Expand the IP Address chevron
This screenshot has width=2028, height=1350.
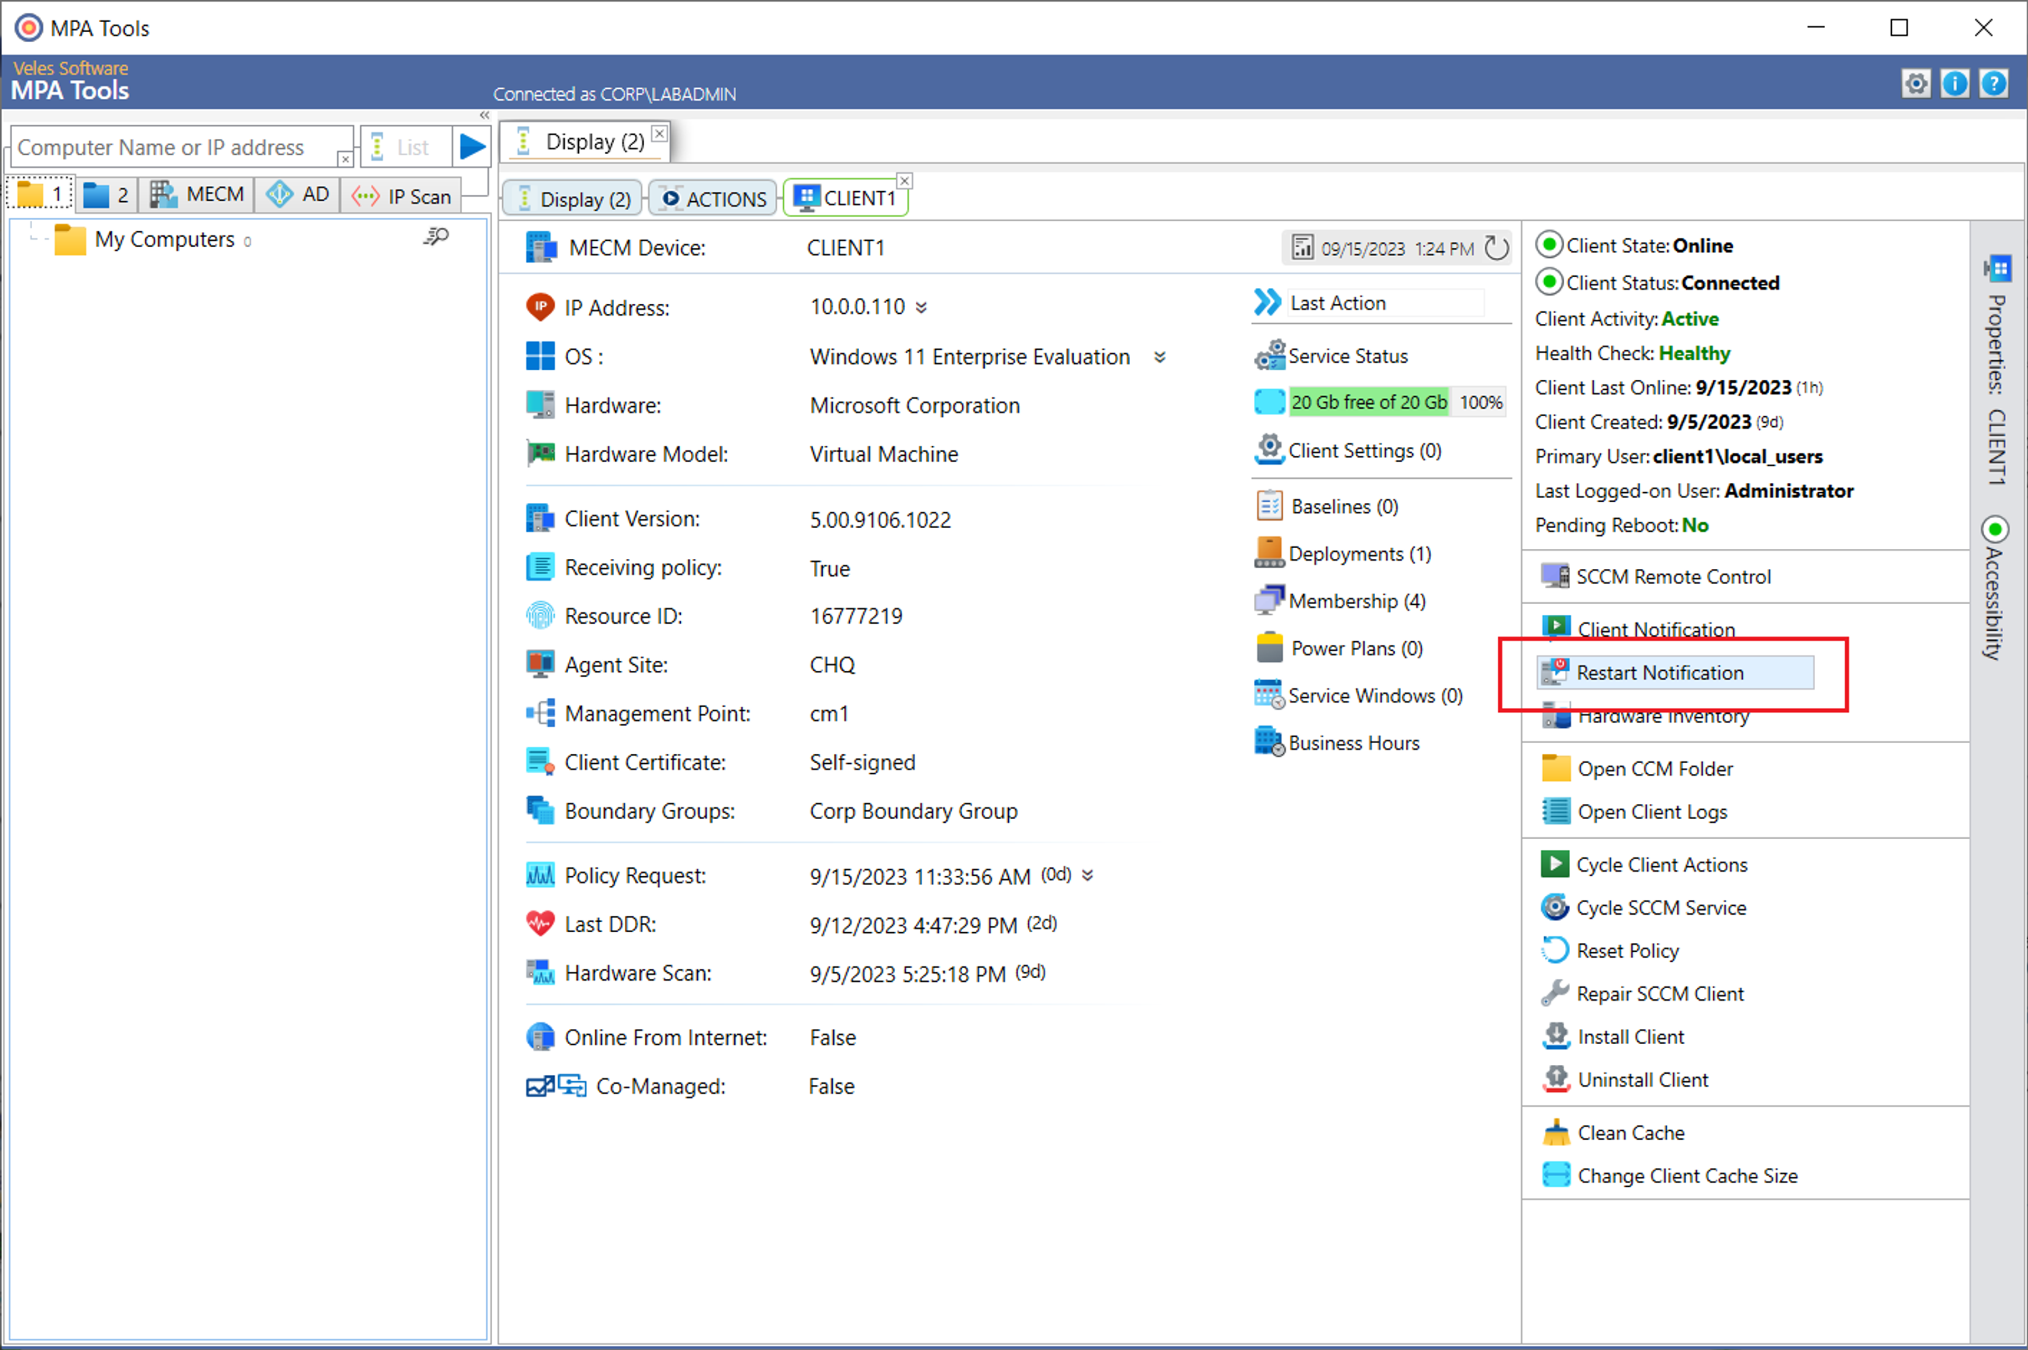point(921,308)
